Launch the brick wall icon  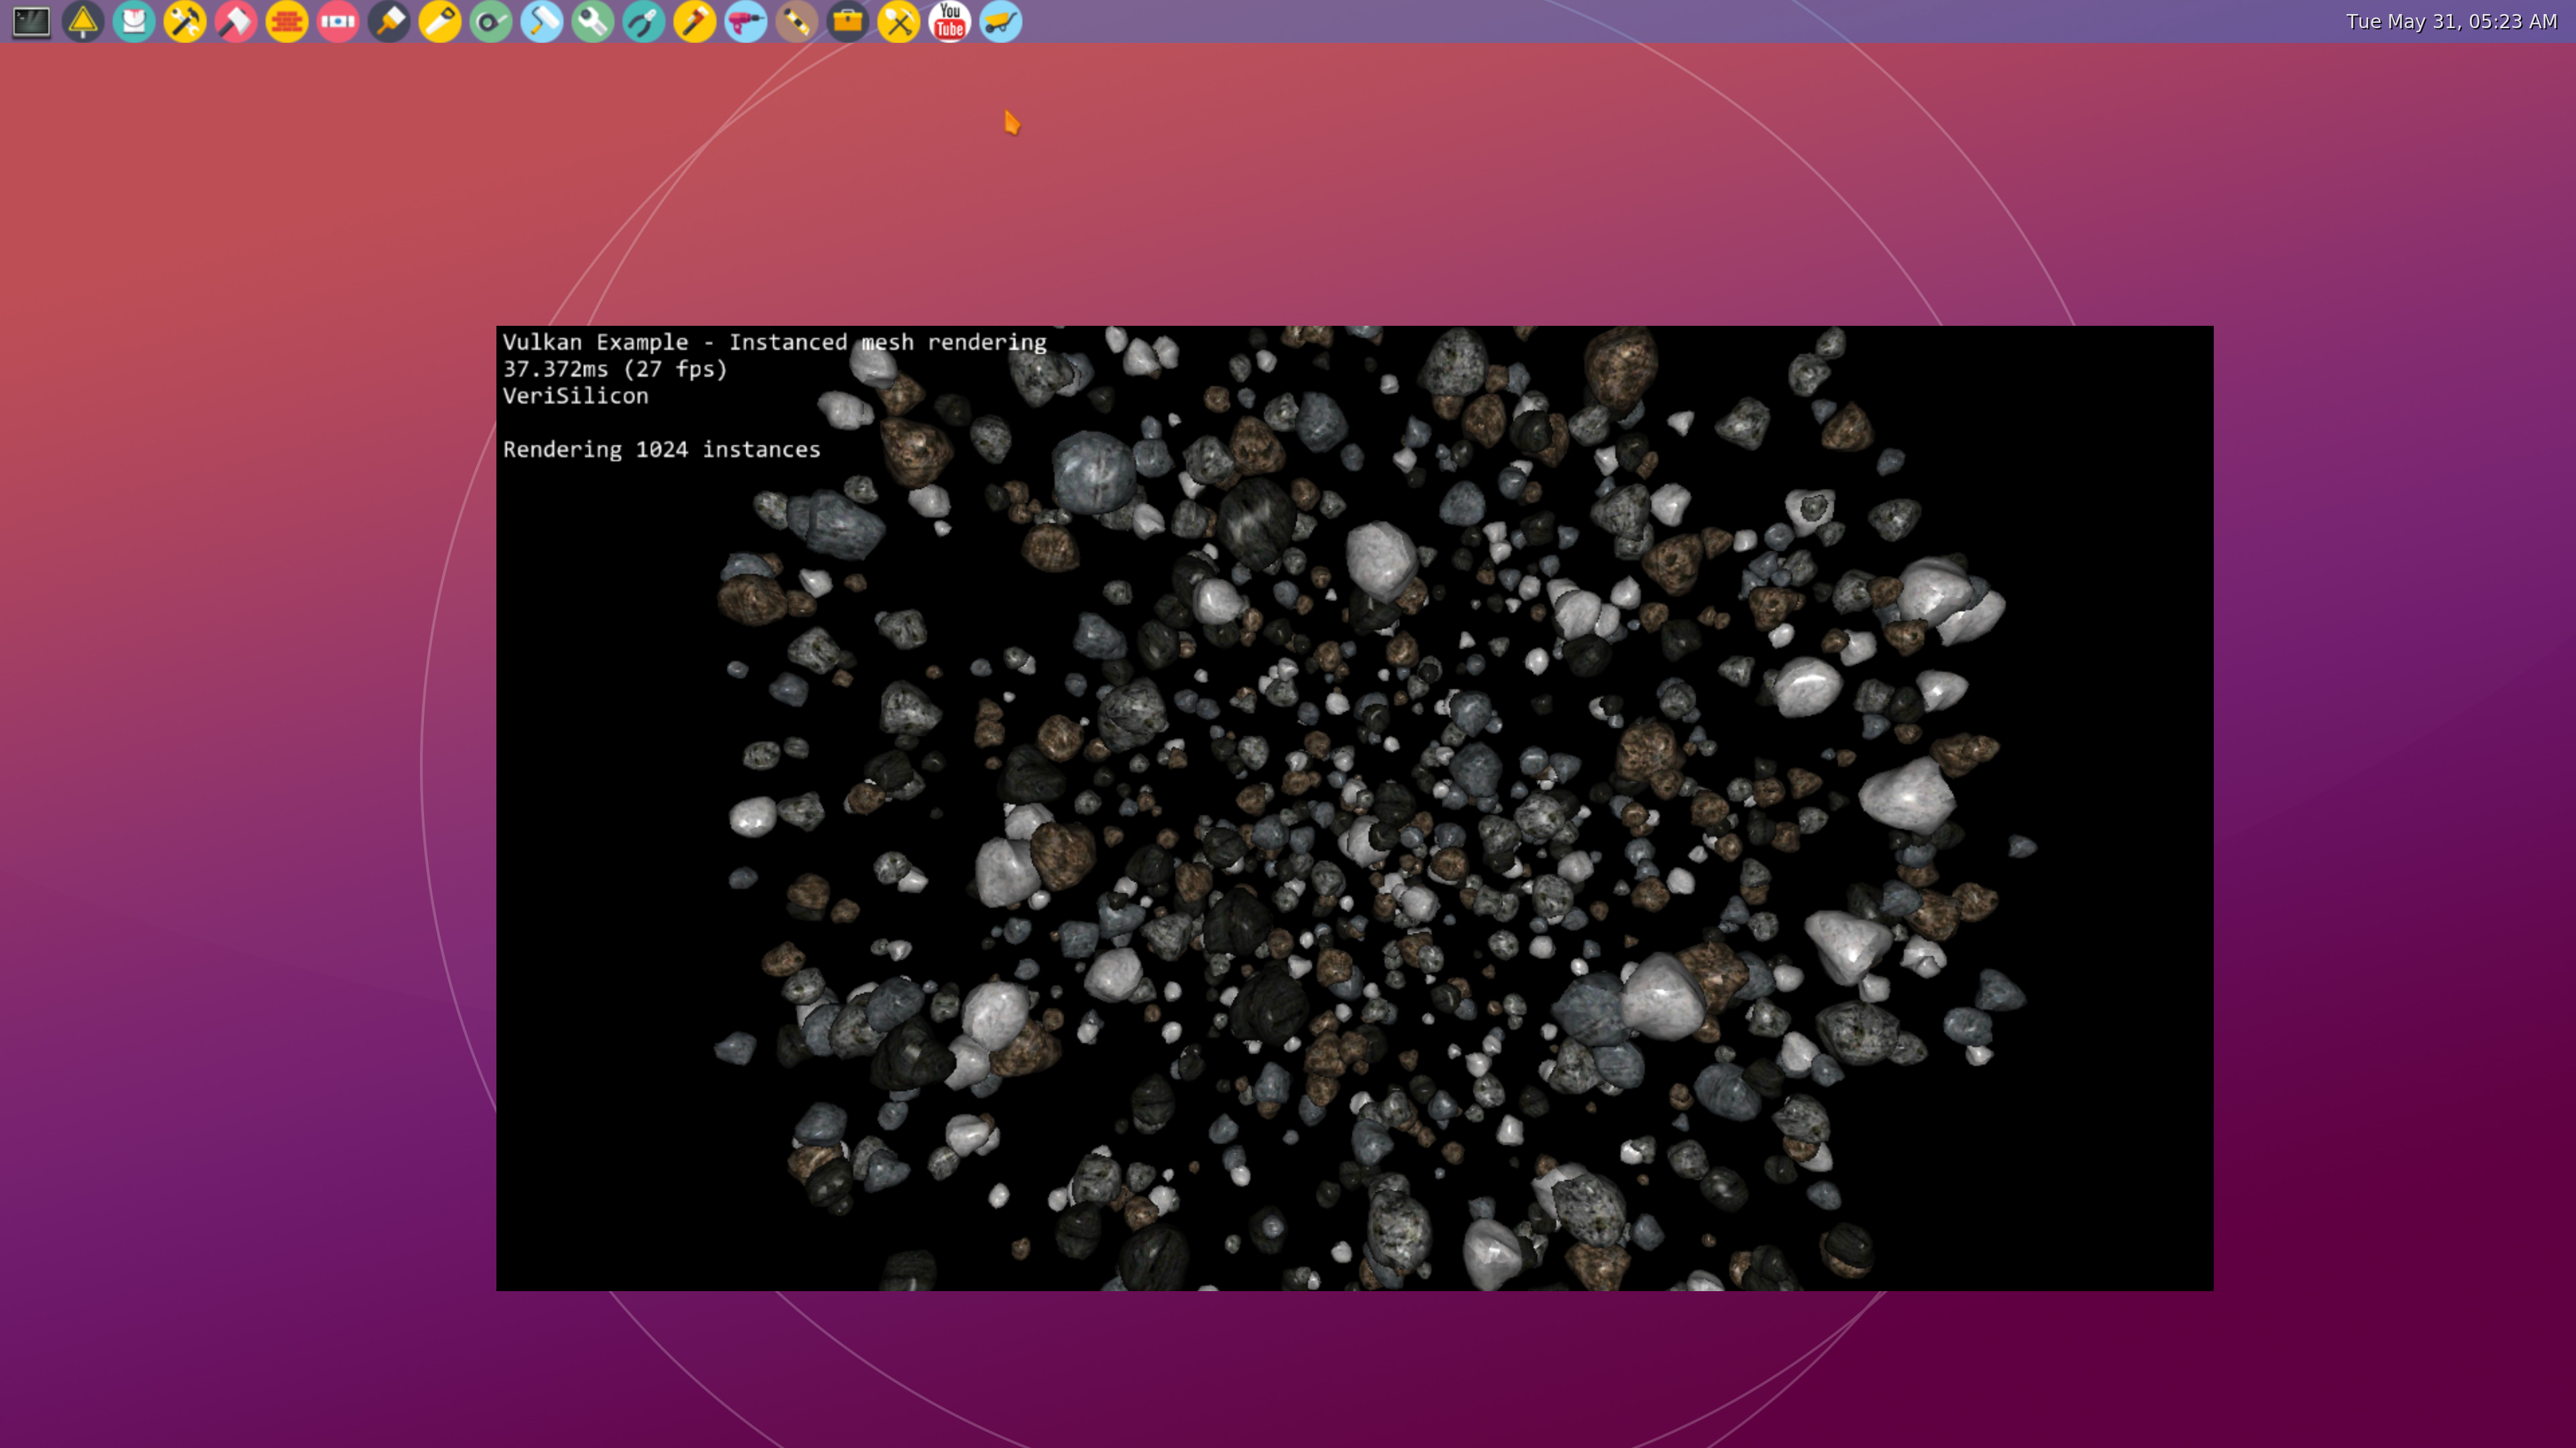click(x=287, y=21)
